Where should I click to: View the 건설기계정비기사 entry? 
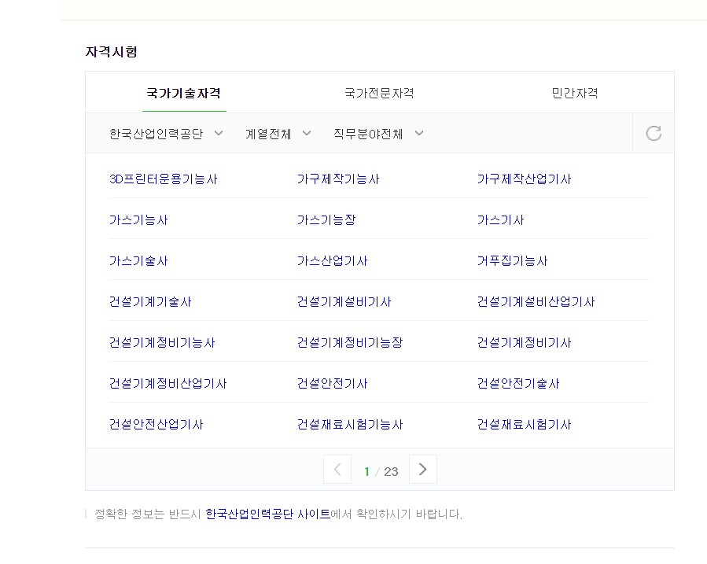tap(524, 343)
